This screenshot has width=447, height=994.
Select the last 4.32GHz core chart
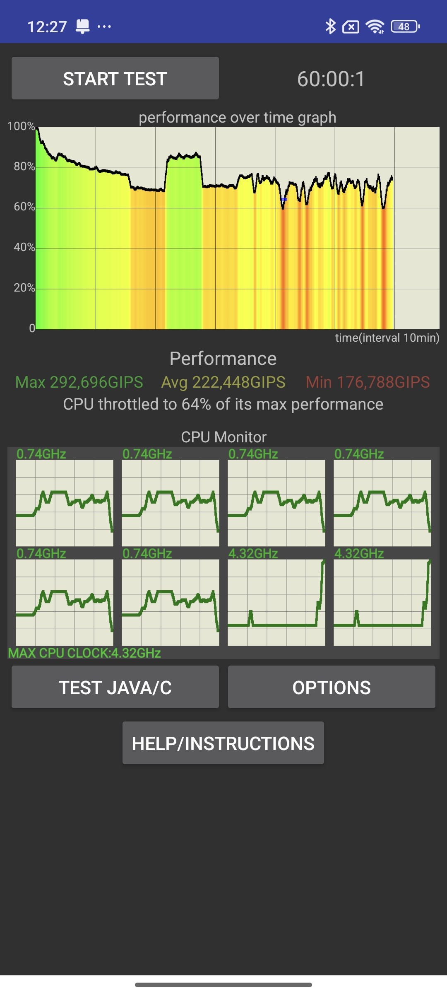coord(382,602)
